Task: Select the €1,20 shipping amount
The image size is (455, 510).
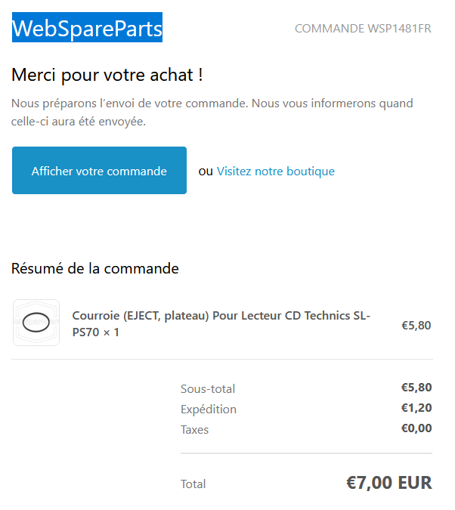Action: (x=416, y=407)
